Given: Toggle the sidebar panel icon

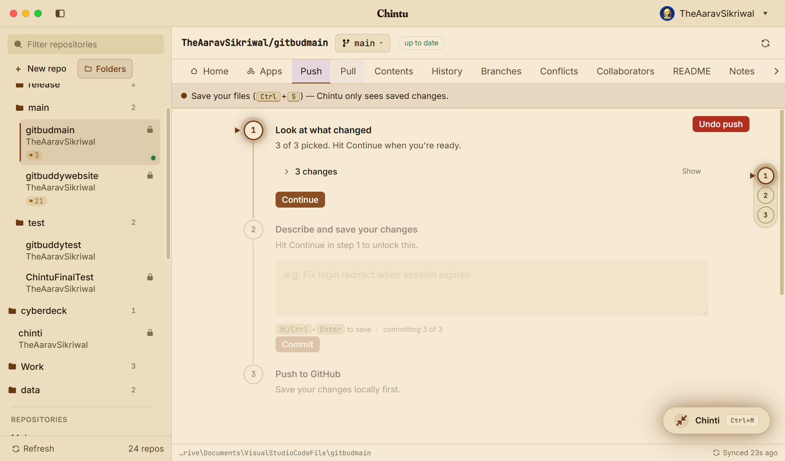Looking at the screenshot, I should 60,13.
